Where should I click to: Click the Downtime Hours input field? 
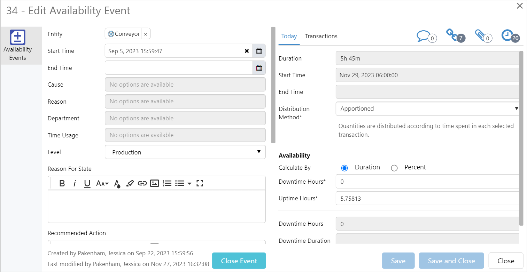tap(427, 182)
